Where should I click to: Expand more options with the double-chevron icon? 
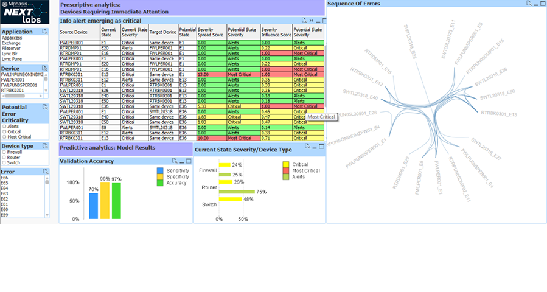click(312, 20)
